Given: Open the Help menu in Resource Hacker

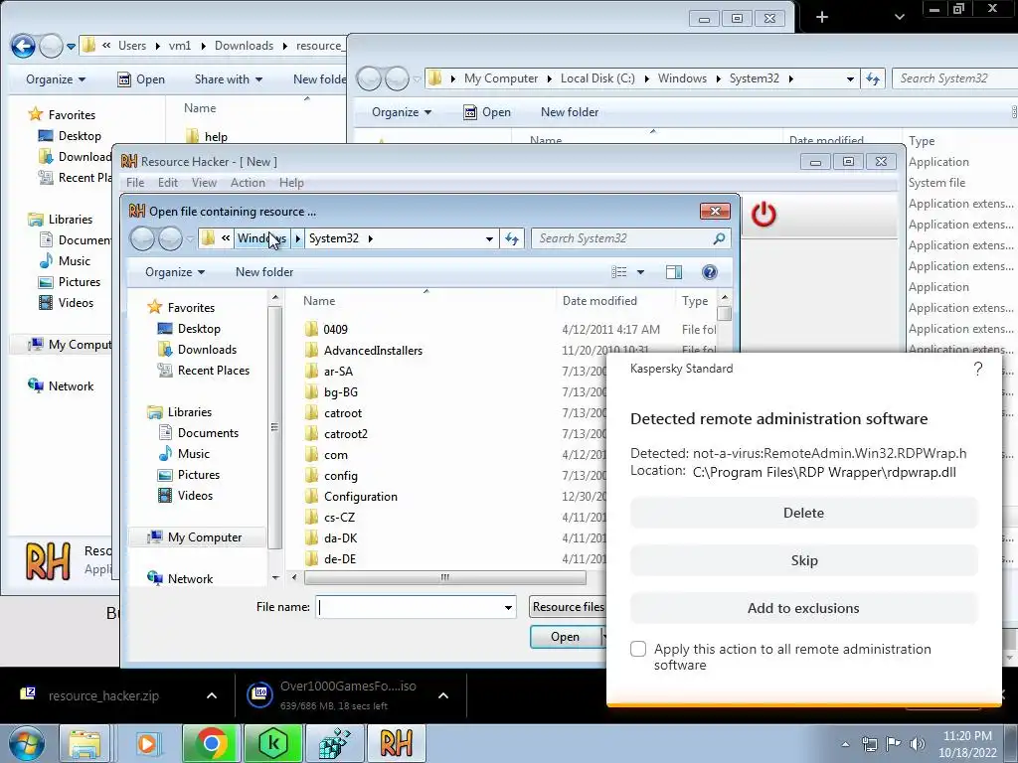Looking at the screenshot, I should coord(291,183).
